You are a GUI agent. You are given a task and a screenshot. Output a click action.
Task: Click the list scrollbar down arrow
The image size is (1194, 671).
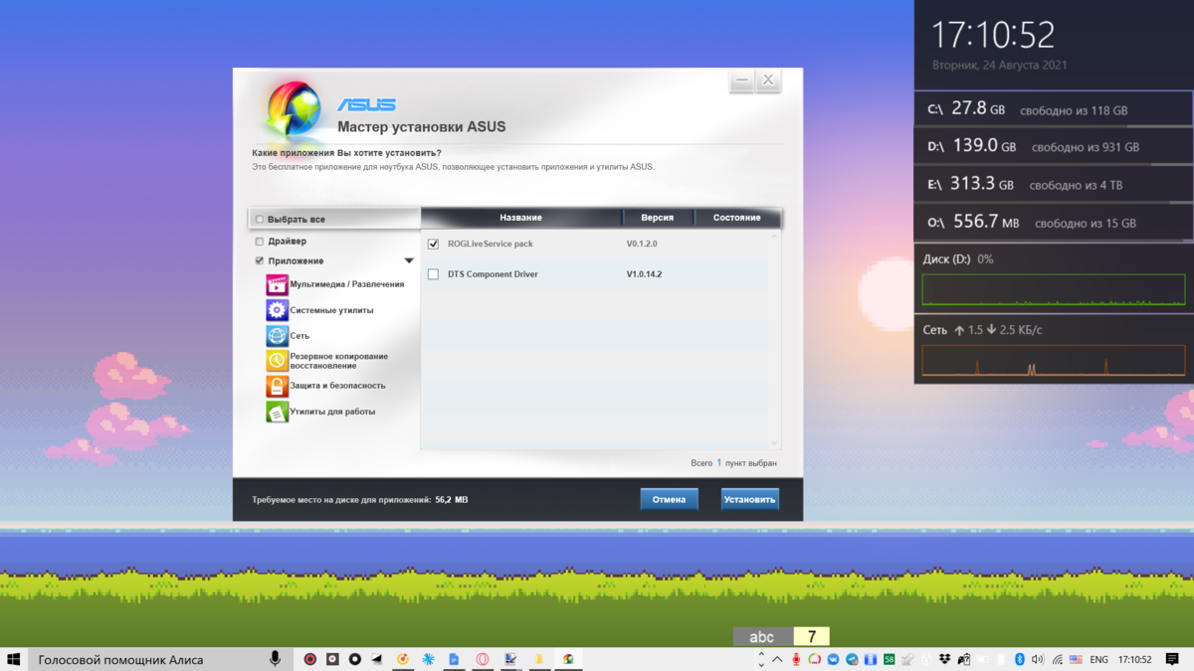[775, 443]
